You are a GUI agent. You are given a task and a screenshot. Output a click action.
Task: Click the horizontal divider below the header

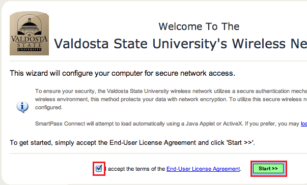158,61
